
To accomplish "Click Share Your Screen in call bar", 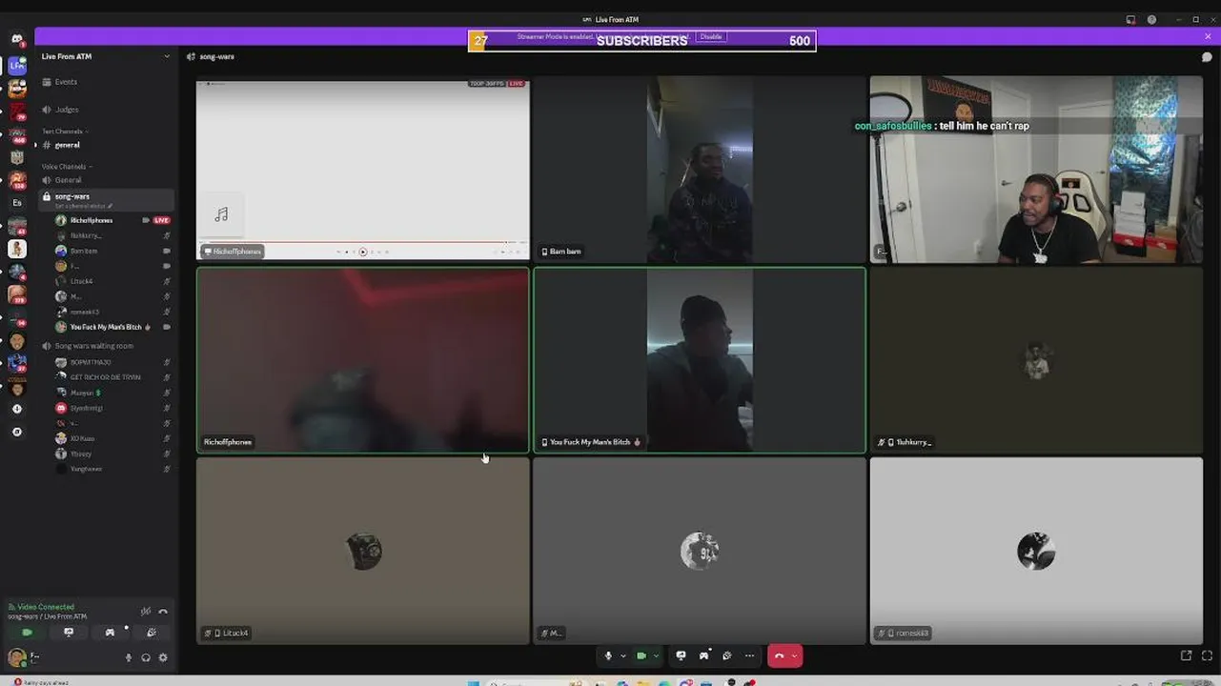I will [x=681, y=656].
